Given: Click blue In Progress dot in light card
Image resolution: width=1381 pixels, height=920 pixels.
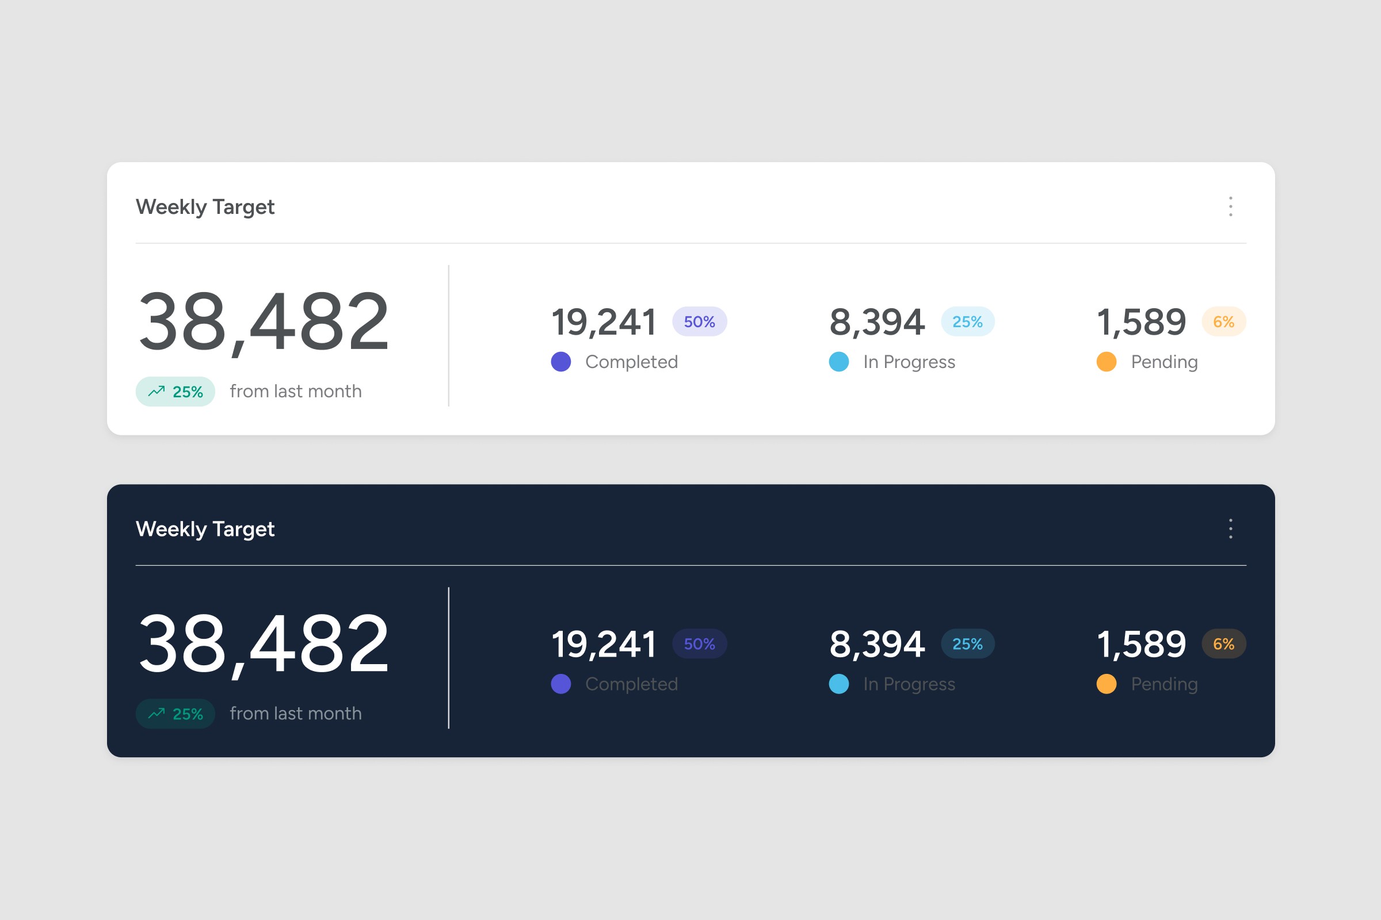Looking at the screenshot, I should [838, 362].
